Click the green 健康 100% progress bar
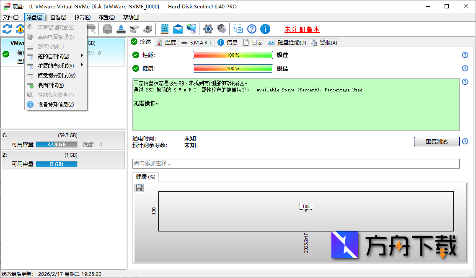 click(x=233, y=68)
